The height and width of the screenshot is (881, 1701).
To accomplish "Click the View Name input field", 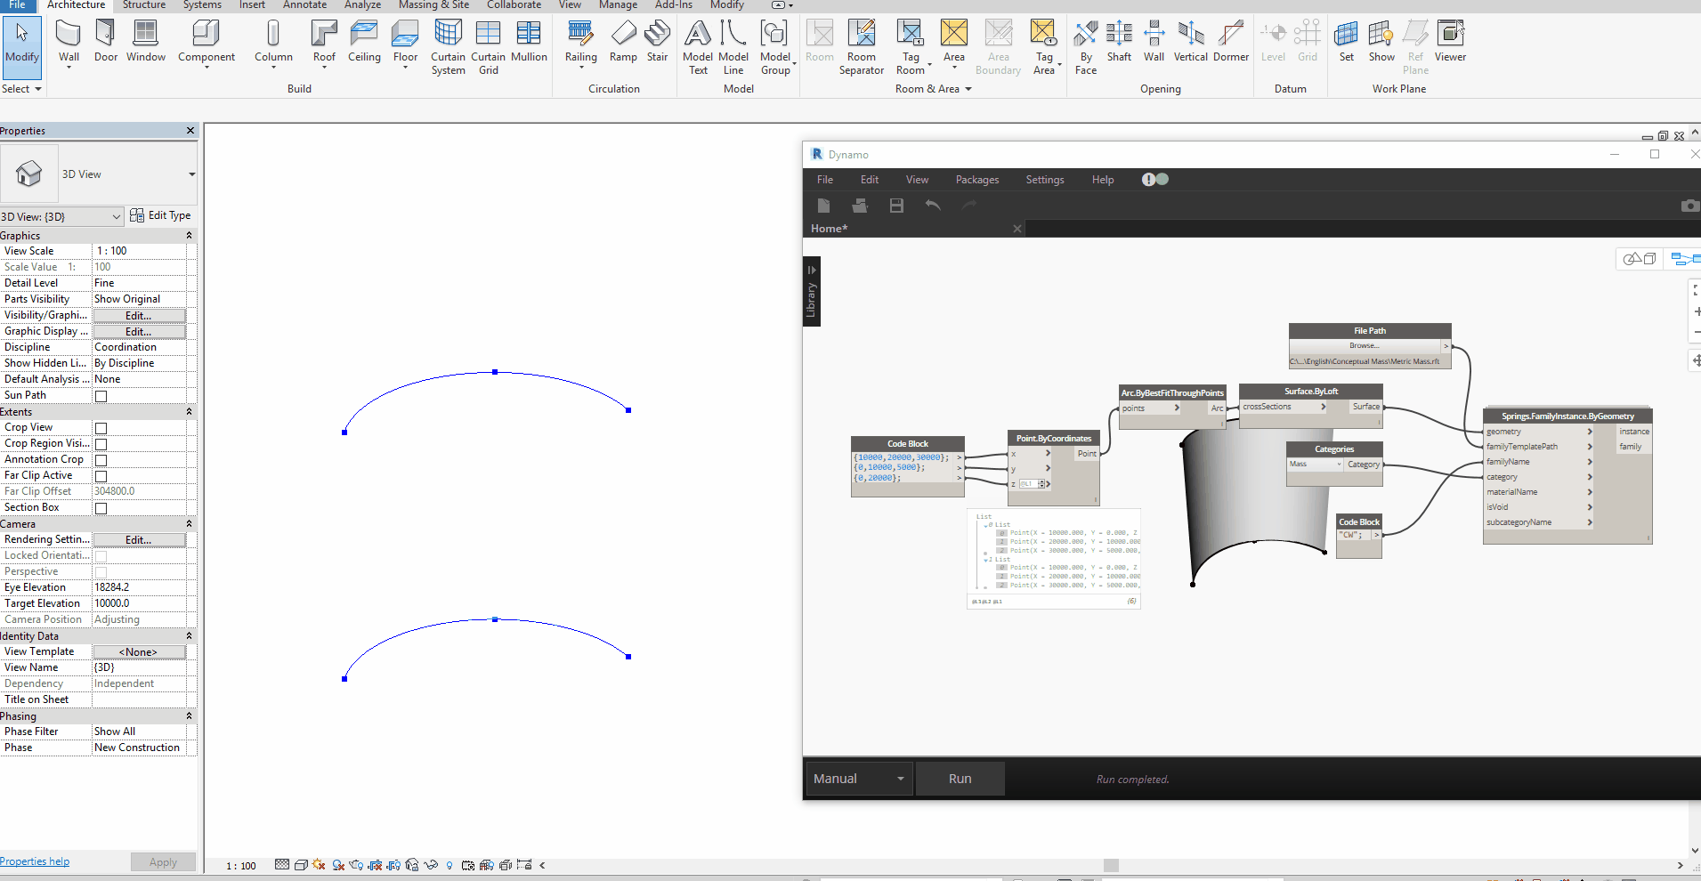I will (139, 667).
